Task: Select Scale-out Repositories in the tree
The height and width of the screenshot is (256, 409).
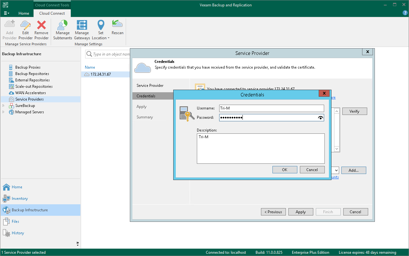Action: [34, 87]
